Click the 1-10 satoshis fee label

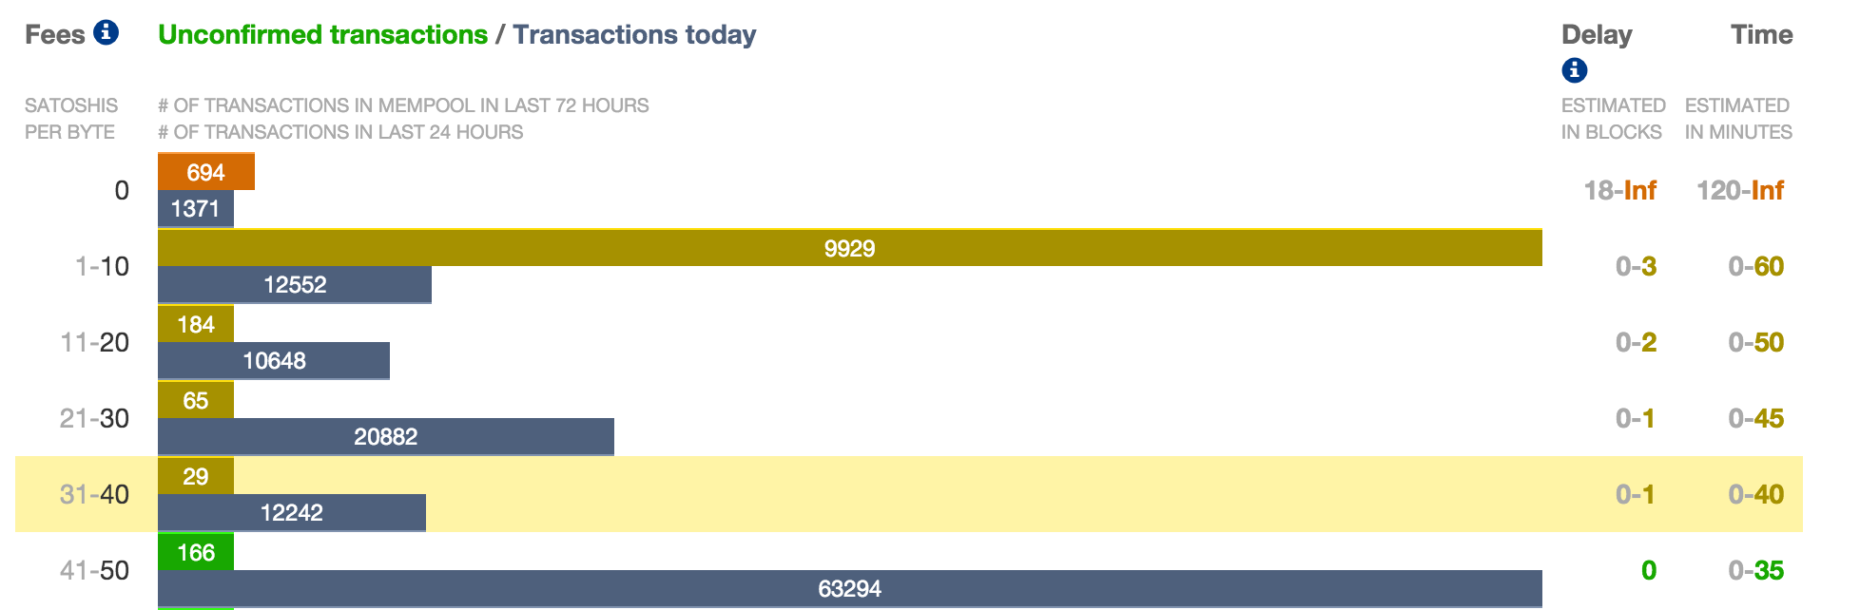tap(102, 266)
